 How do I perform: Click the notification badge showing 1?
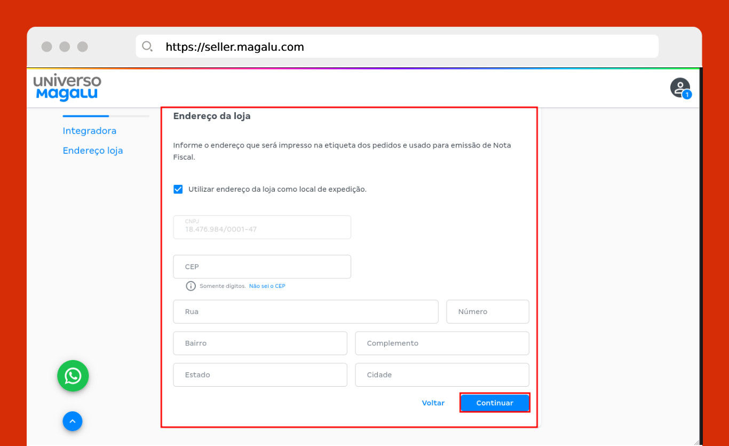coord(687,95)
